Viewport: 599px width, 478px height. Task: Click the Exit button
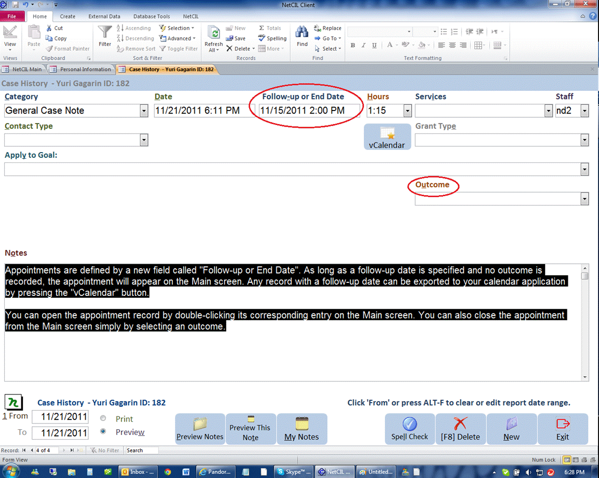tap(563, 429)
